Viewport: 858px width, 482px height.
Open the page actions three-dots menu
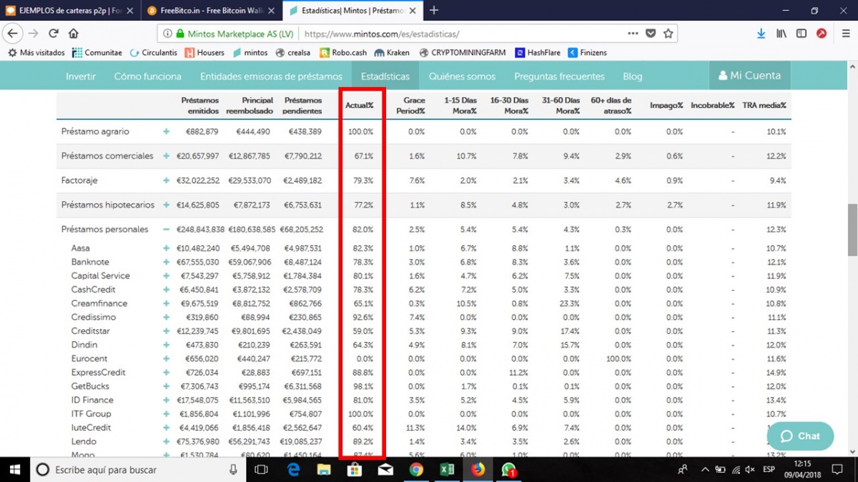633,34
